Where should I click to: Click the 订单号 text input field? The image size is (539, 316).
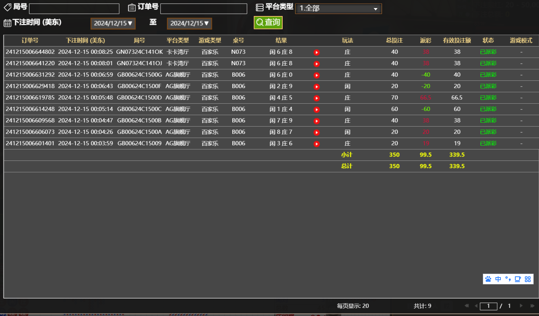pos(204,8)
